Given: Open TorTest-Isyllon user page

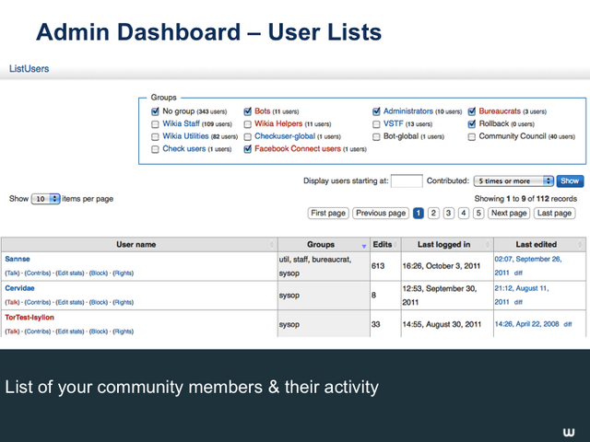Looking at the screenshot, I should tap(29, 318).
